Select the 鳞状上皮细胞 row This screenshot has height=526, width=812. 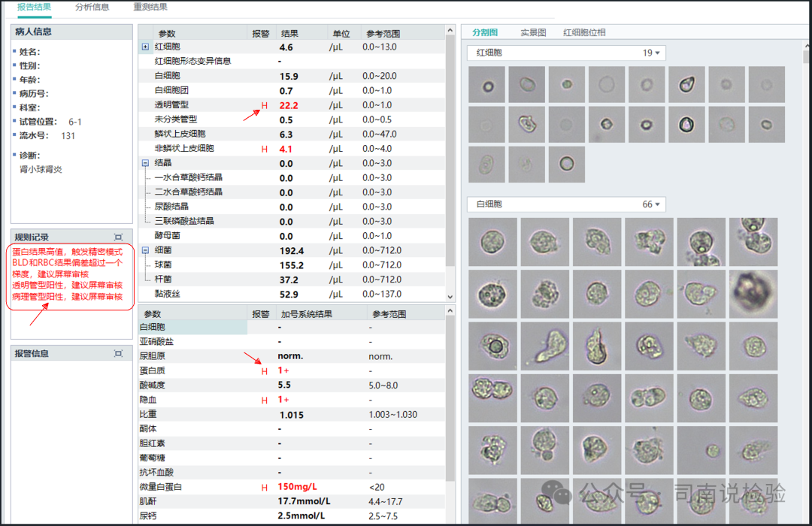coord(291,134)
